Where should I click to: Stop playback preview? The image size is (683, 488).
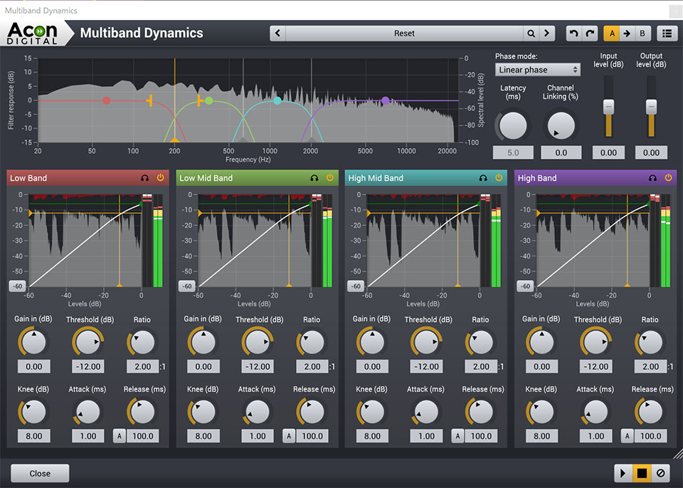tap(642, 473)
